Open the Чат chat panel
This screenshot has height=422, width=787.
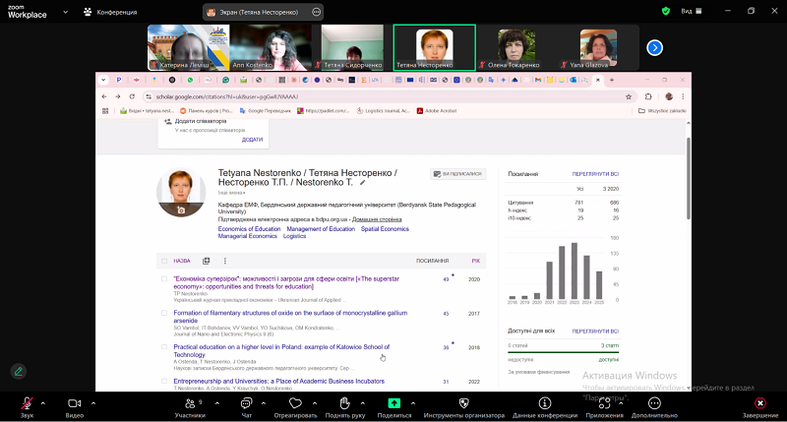pos(246,403)
